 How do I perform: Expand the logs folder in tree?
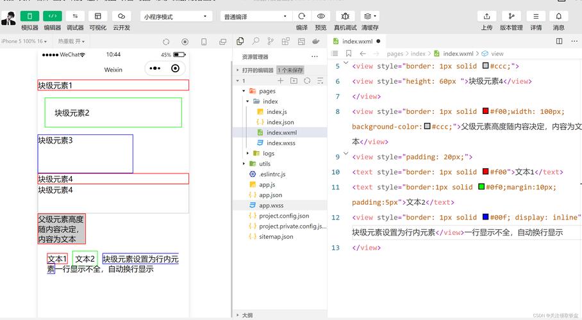[x=248, y=154]
